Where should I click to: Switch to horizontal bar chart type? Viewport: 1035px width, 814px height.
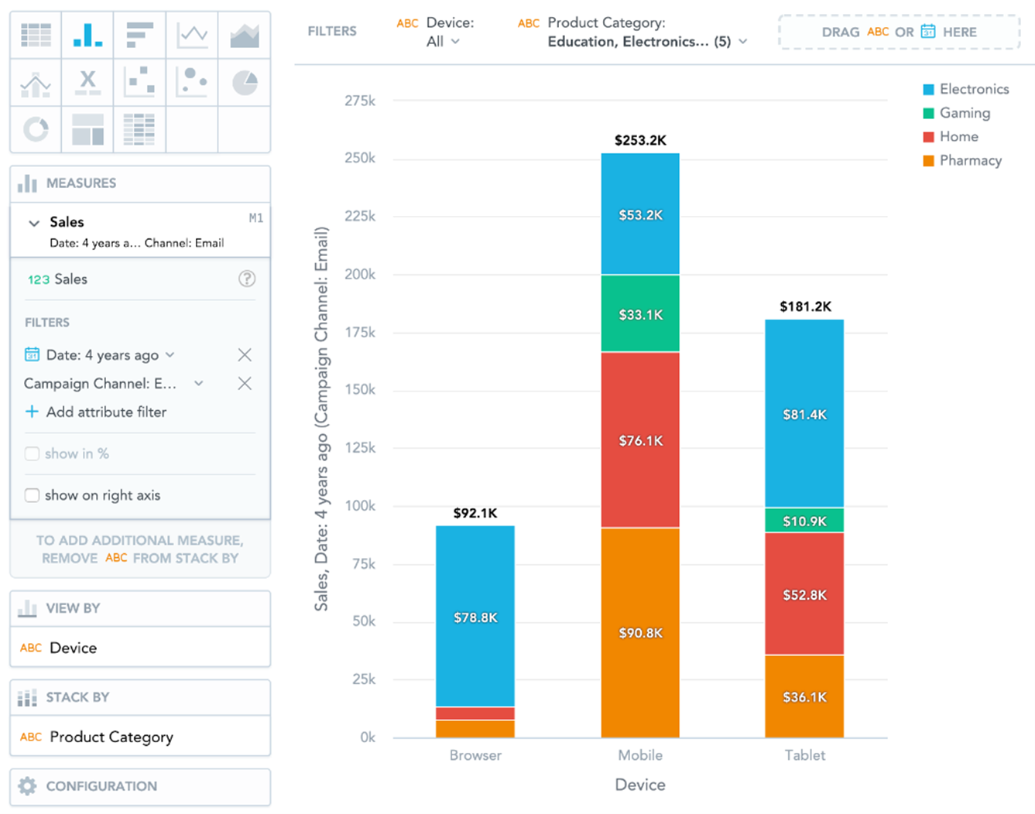[x=139, y=35]
